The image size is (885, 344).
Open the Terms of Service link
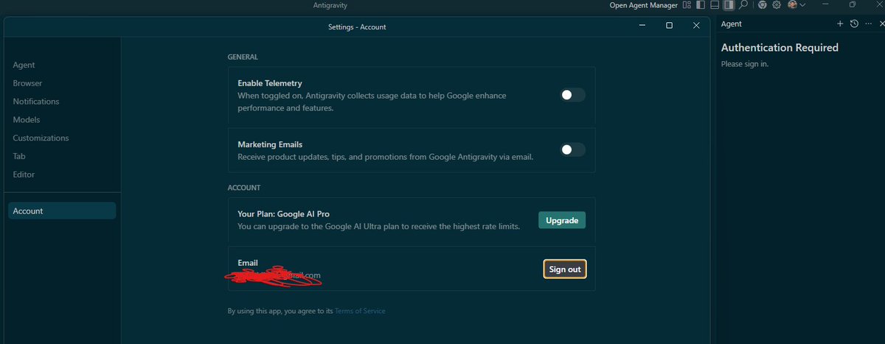point(360,311)
